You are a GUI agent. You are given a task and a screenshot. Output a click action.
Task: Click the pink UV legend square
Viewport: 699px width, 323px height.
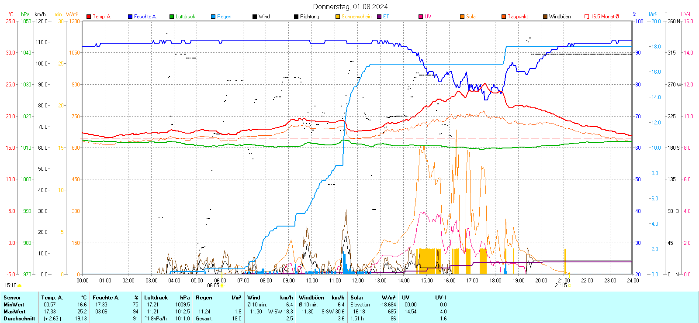(x=421, y=17)
